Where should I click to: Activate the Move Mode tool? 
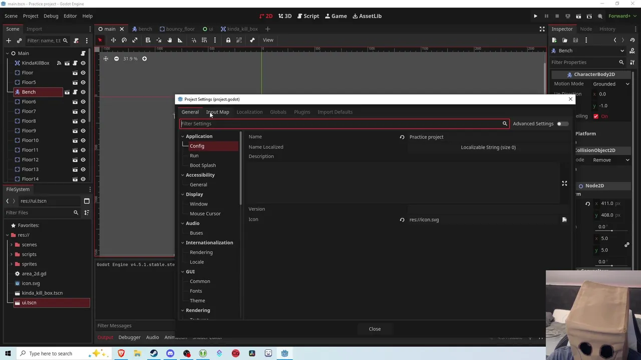(113, 40)
